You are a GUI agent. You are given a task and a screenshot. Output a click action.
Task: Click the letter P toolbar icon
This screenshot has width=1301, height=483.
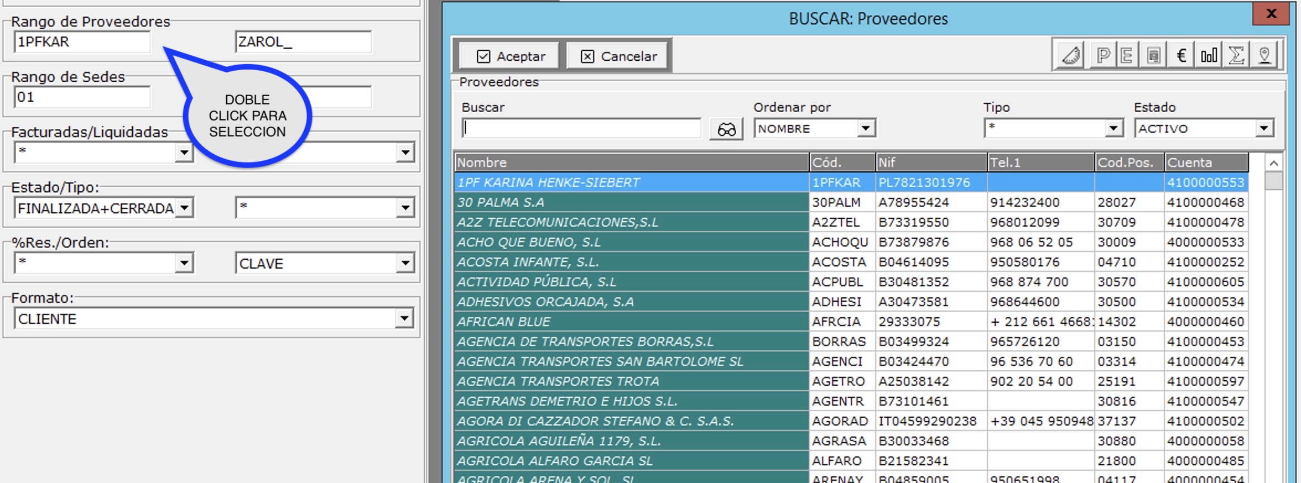1102,56
